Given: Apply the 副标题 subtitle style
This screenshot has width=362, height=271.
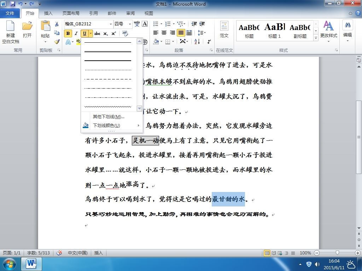Looking at the screenshot, I should coord(300,30).
